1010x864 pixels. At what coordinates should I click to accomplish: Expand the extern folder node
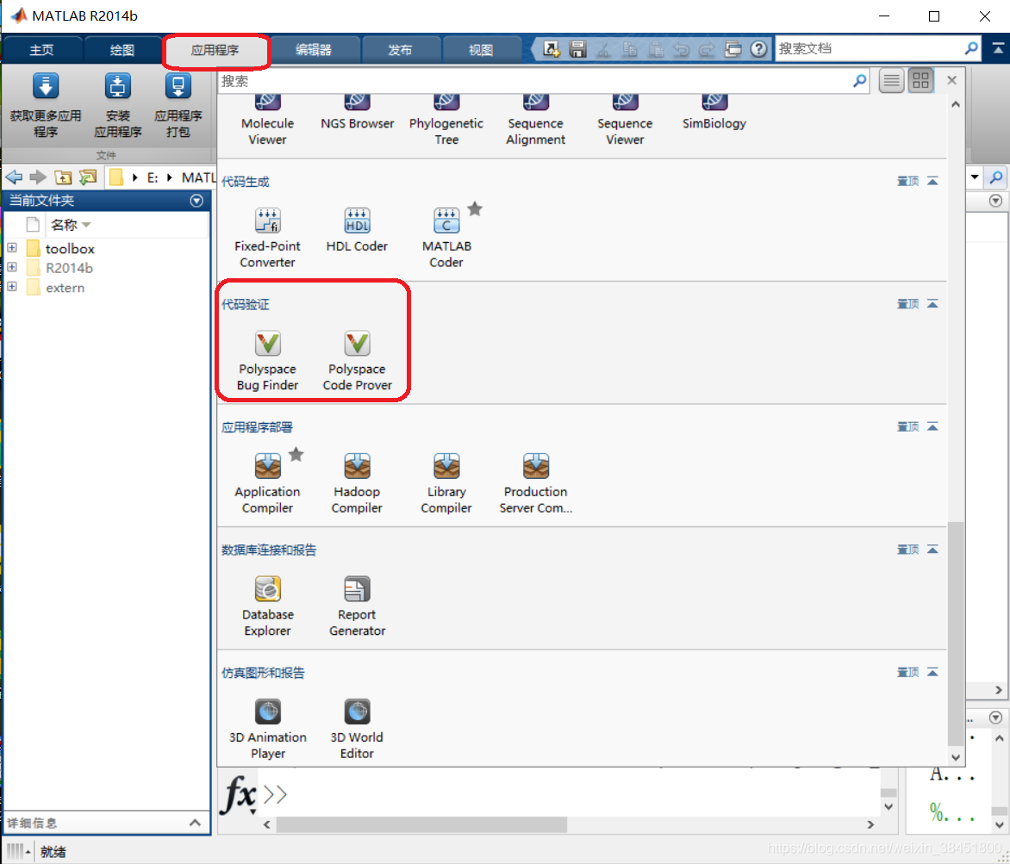coord(12,287)
